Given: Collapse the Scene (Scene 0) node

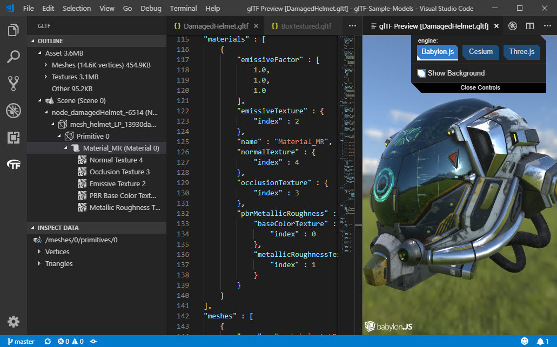Looking at the screenshot, I should tap(39, 101).
